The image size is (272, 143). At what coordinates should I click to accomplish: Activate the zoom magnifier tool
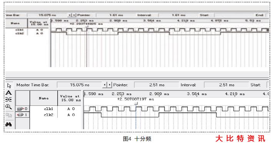pyautogui.click(x=9, y=107)
